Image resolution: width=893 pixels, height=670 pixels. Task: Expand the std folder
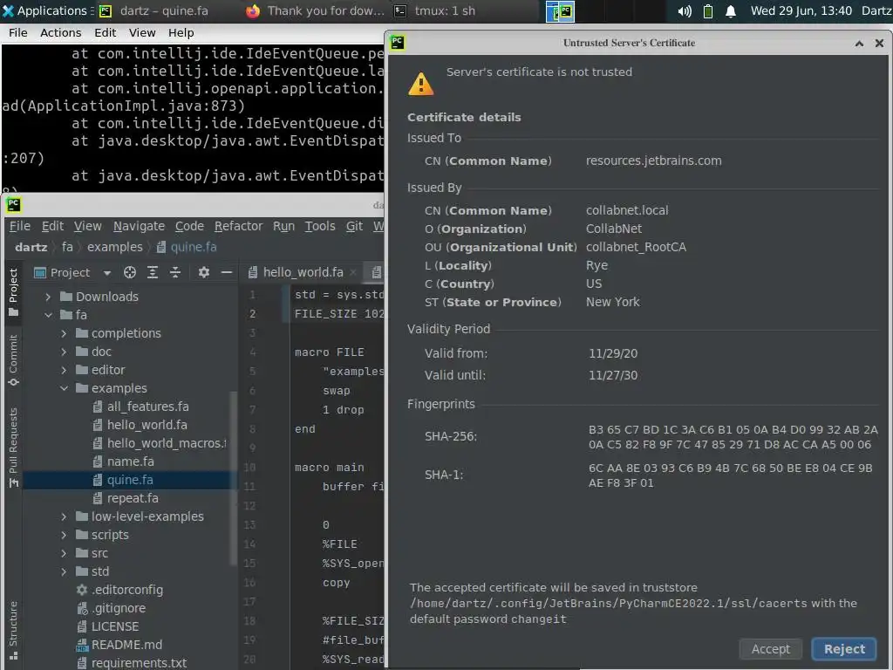(64, 571)
